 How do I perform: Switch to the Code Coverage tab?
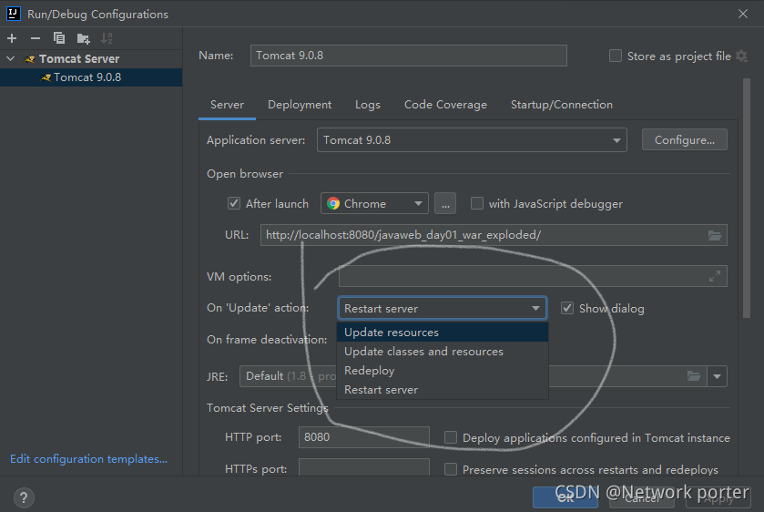tap(445, 105)
